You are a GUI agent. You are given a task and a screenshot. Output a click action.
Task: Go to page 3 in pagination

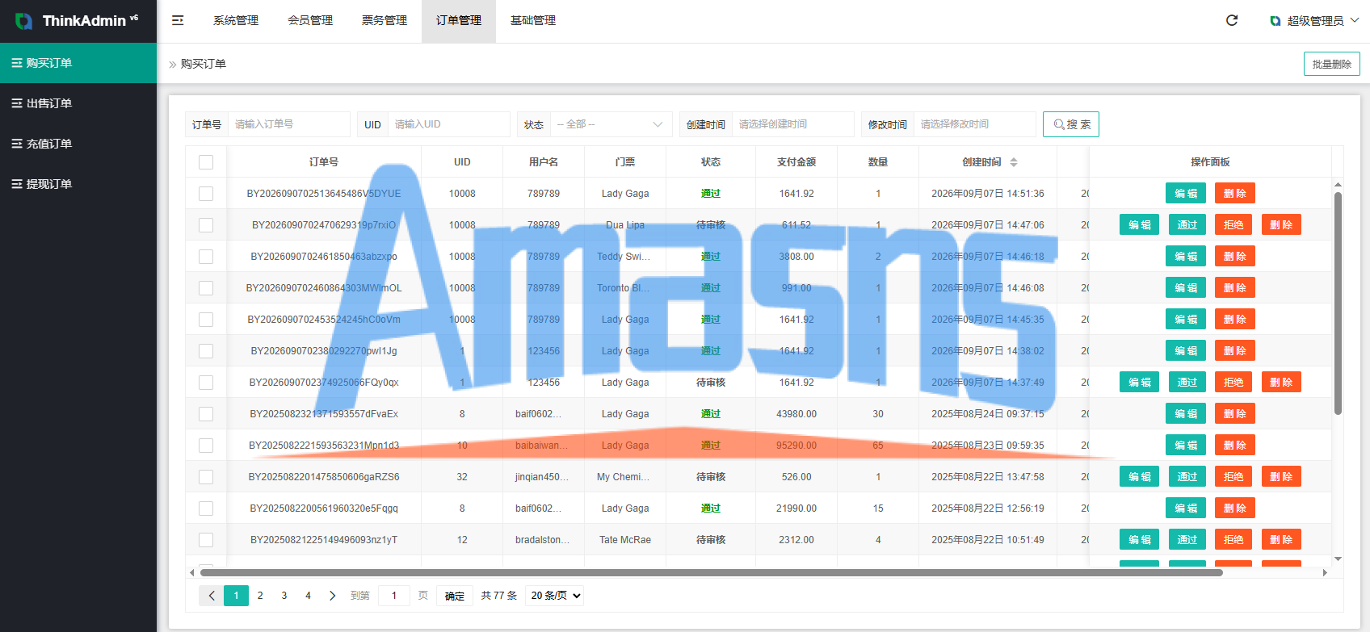tap(284, 596)
